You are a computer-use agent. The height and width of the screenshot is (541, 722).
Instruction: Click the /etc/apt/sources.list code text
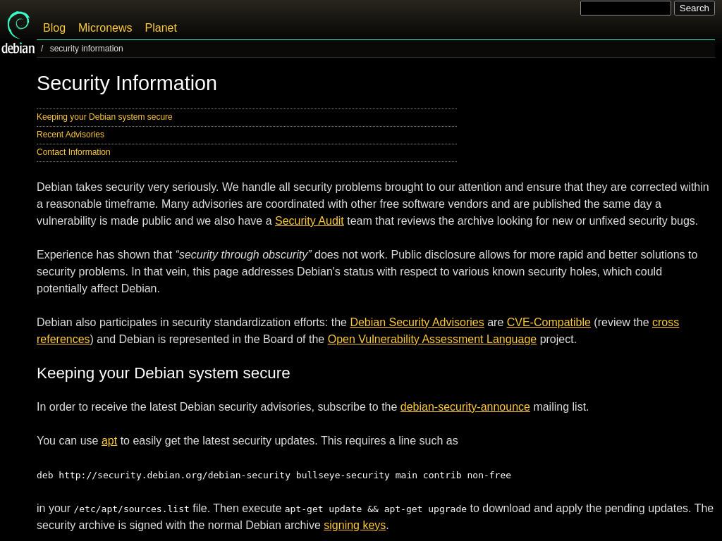click(131, 509)
